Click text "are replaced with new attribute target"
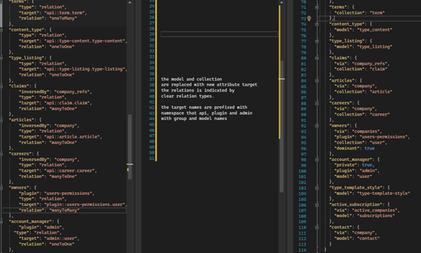Viewport: 421px width, 253px height. click(209, 85)
